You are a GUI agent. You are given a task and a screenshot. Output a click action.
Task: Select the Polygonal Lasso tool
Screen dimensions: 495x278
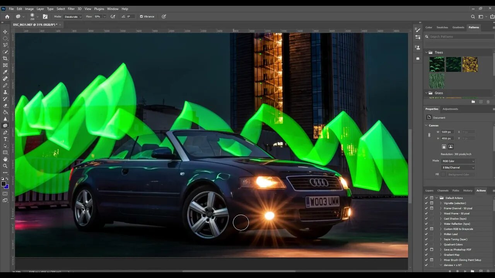click(5, 45)
